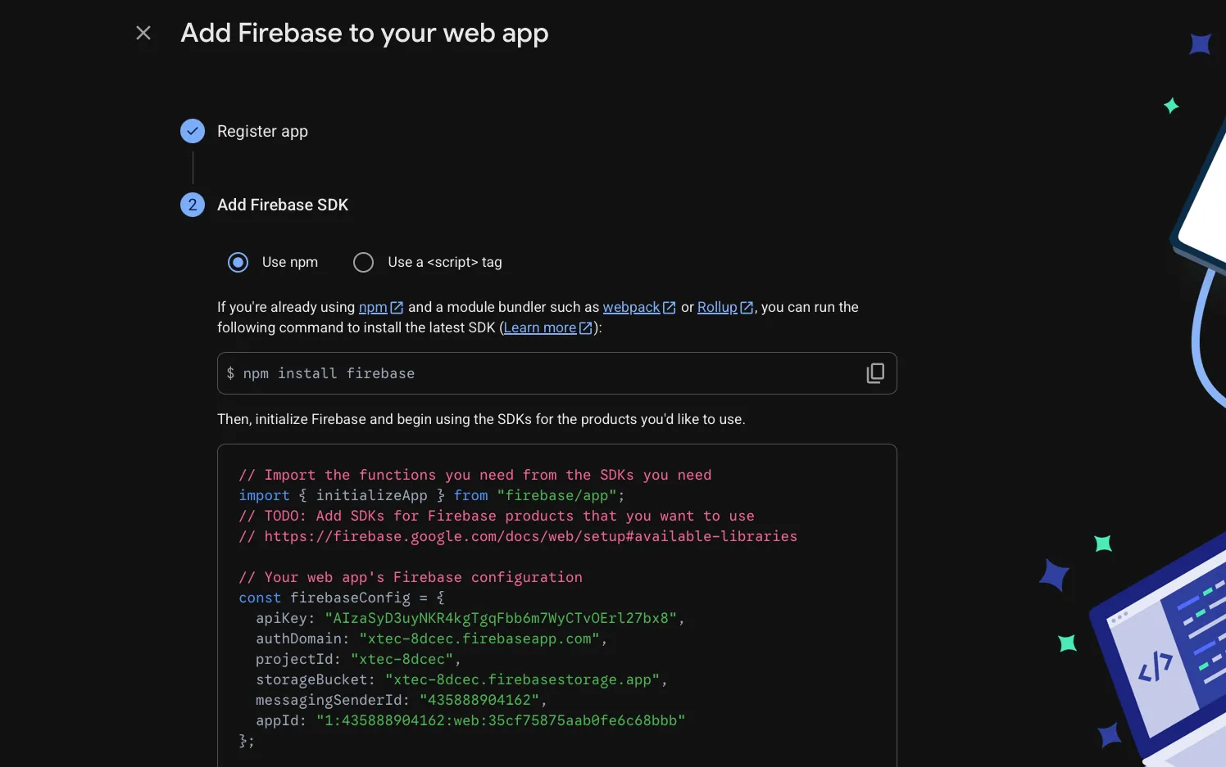1226x767 pixels.
Task: Click external link icon beside Rollup
Action: (747, 308)
